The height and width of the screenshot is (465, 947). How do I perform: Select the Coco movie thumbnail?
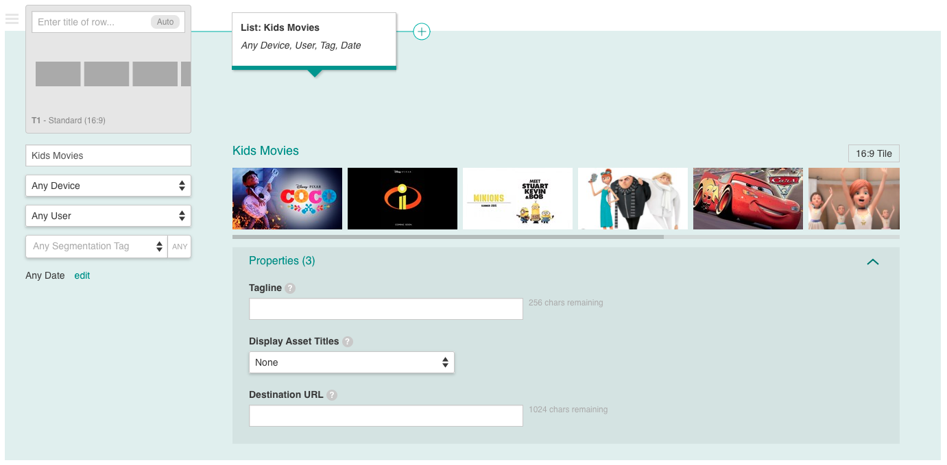(x=287, y=199)
